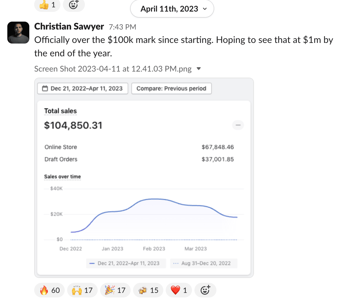
Task: Collapse the screenshot file attachment arrow
Action: [x=199, y=69]
